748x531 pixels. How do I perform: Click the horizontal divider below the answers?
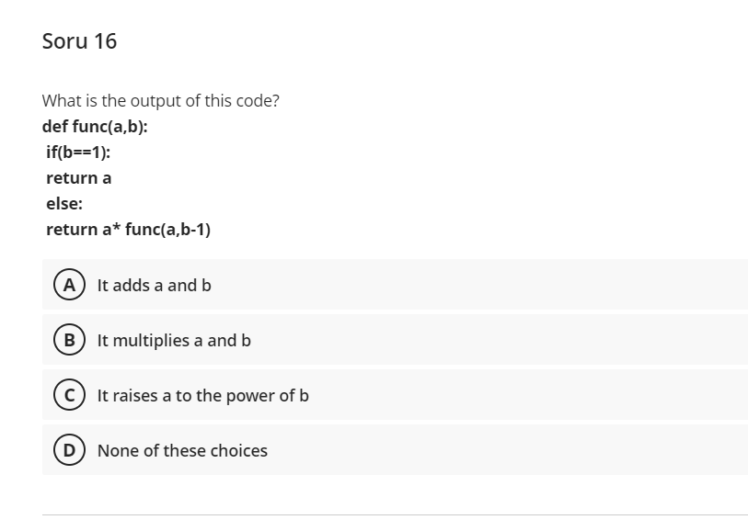[395, 514]
